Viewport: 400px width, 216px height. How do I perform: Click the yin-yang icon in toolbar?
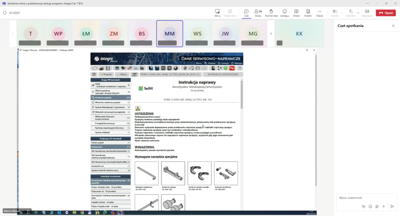coord(175,68)
